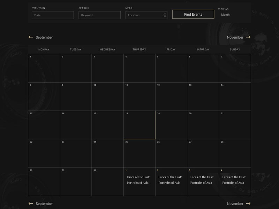Click the Find Events button

(193, 14)
